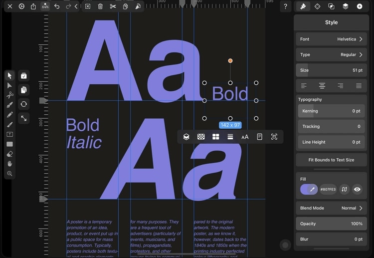Delete selection with the trash icon
Image resolution: width=374 pixels, height=258 pixels.
click(x=100, y=6)
